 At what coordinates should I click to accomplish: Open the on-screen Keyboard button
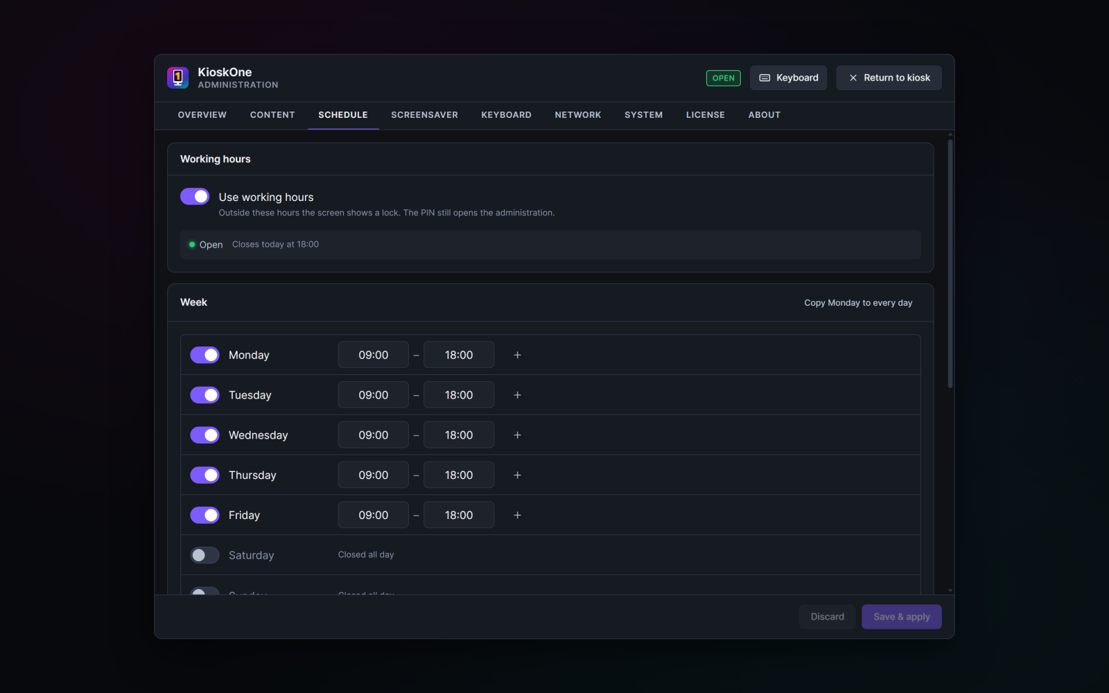(x=789, y=78)
